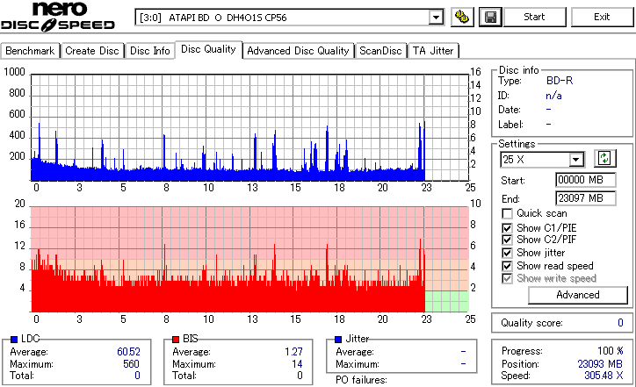This screenshot has height=387, width=636.
Task: Click the red BIS error graph
Action: pyautogui.click(x=249, y=260)
